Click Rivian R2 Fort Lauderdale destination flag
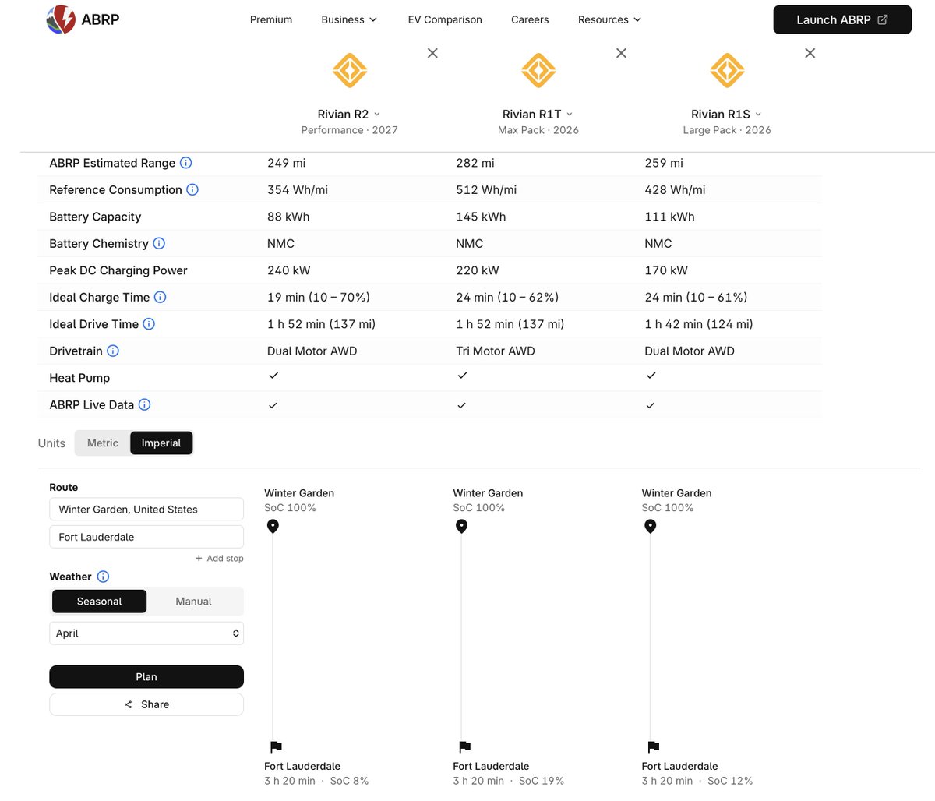 [x=276, y=747]
